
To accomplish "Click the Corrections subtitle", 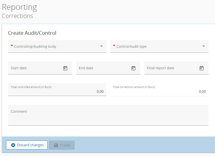I will (x=18, y=16).
